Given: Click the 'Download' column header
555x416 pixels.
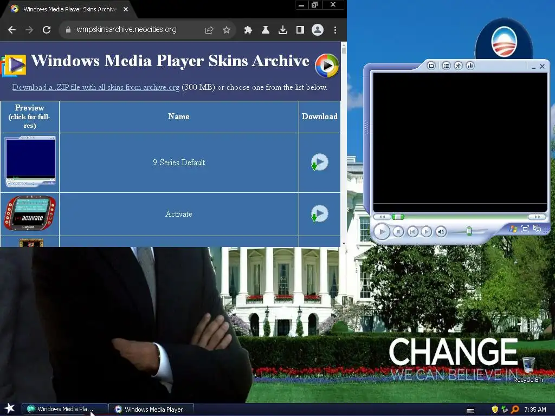Looking at the screenshot, I should tap(320, 116).
